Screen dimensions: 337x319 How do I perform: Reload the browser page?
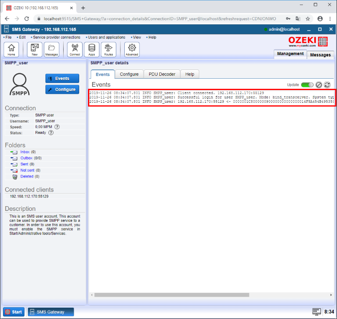click(x=27, y=19)
